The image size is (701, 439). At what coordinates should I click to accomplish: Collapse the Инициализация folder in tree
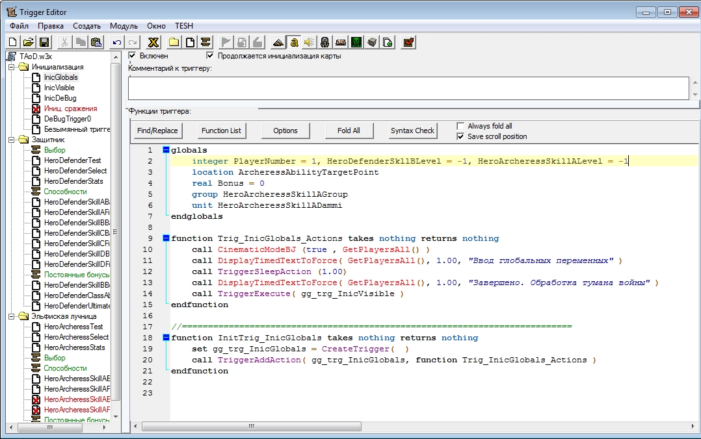click(x=12, y=67)
